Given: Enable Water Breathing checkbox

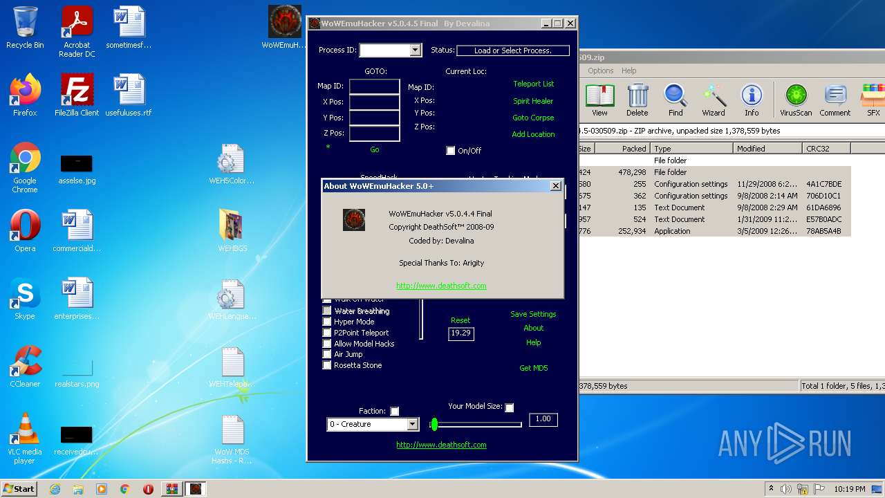Looking at the screenshot, I should pos(327,311).
